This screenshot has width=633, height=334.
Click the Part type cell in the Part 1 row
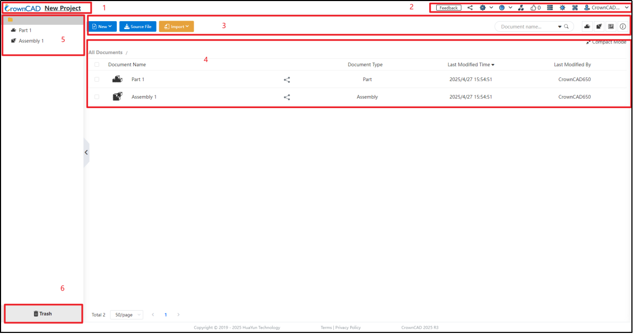[x=367, y=80]
